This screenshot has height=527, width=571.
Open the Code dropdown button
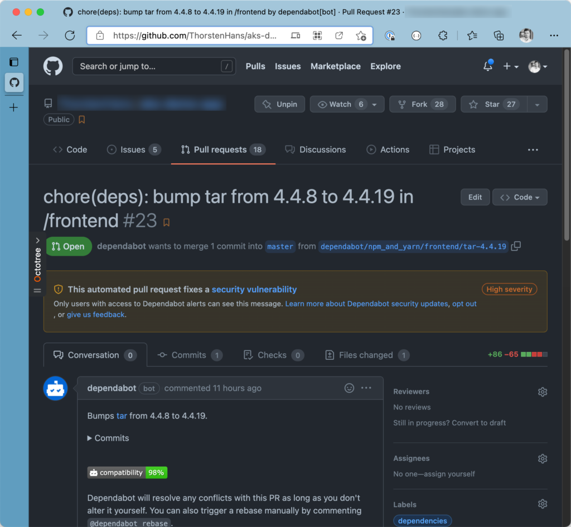coord(519,197)
